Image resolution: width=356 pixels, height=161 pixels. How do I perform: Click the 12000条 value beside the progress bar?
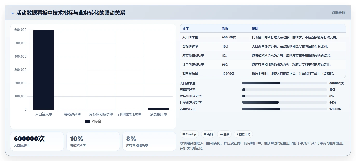point(335,109)
